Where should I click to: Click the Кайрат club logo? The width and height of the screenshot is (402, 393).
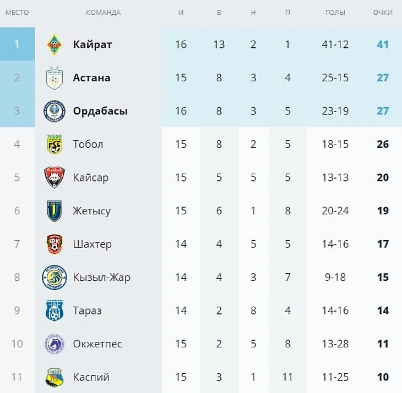pos(55,45)
